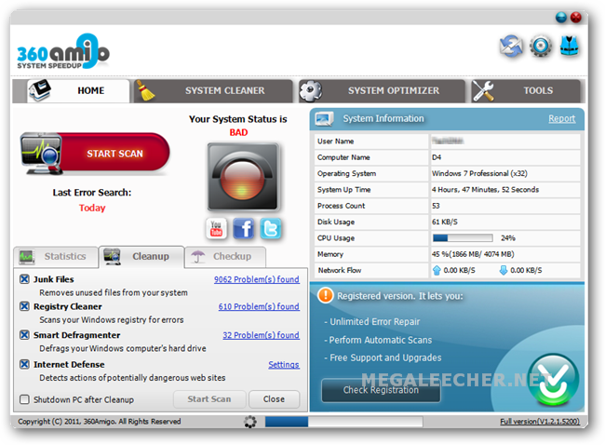Image resolution: width=605 pixels, height=445 pixels.
Task: Open settings via the gear icon in the header
Action: coord(540,46)
